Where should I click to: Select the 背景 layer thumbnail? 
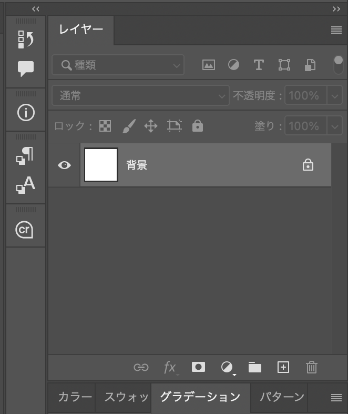point(101,165)
